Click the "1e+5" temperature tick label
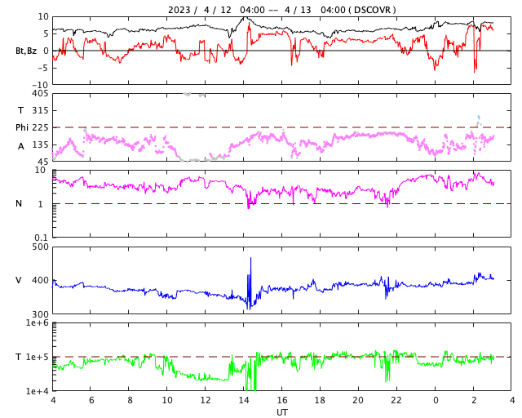 (x=37, y=357)
